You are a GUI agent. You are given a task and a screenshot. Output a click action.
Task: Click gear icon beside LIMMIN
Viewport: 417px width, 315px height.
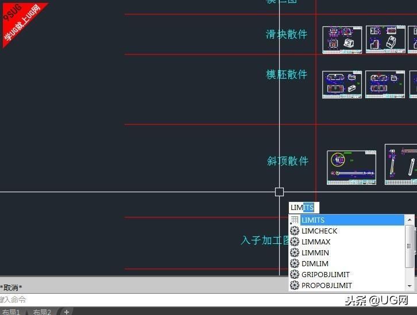[295, 252]
